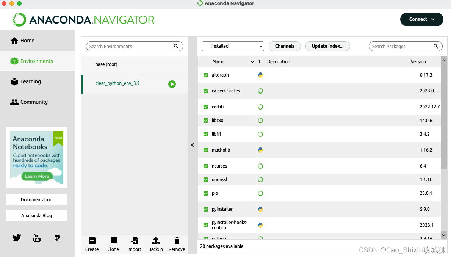Open the Twitter icon link
Viewport: 451px width, 257px height.
click(17, 238)
